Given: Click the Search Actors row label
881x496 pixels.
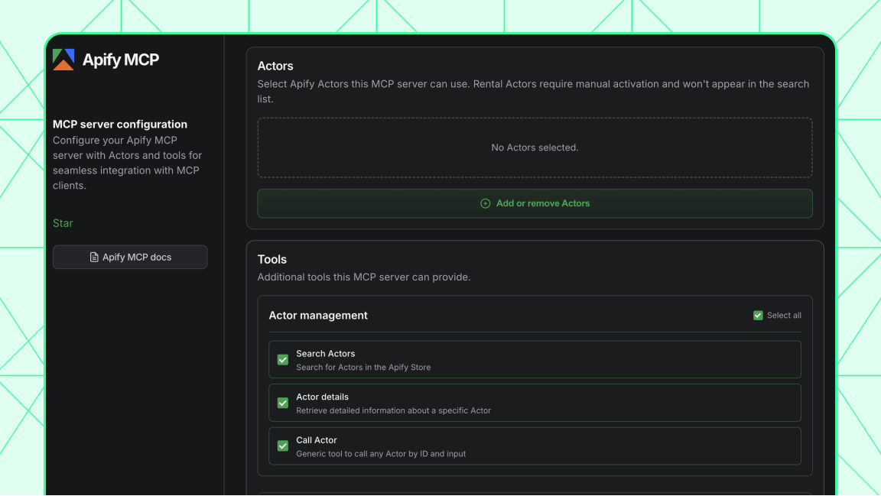Looking at the screenshot, I should (x=325, y=354).
